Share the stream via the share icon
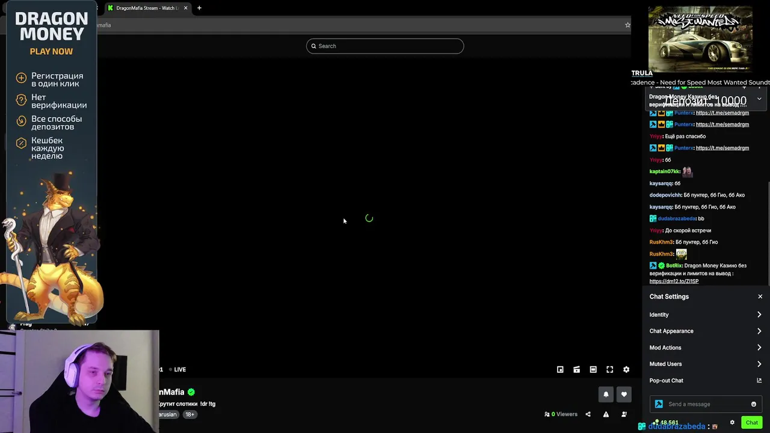The width and height of the screenshot is (770, 433). [x=588, y=414]
